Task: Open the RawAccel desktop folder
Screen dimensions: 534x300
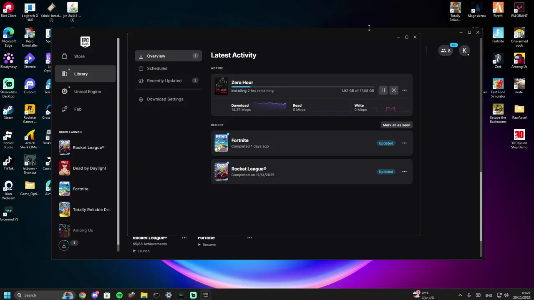Action: coord(519,112)
